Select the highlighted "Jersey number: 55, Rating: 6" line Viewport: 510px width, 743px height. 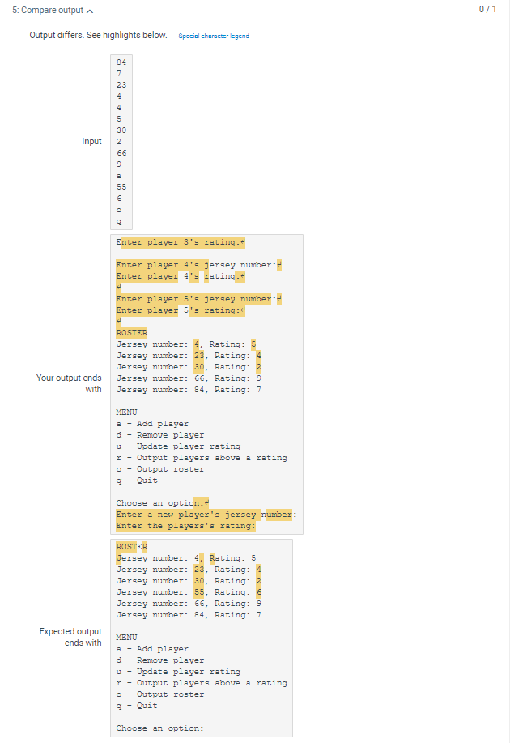[x=187, y=591]
